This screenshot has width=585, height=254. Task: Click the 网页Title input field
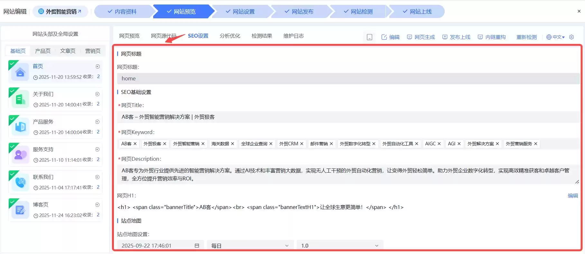348,117
